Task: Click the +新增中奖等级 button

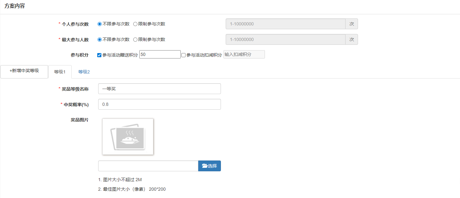Action: pyautogui.click(x=24, y=71)
